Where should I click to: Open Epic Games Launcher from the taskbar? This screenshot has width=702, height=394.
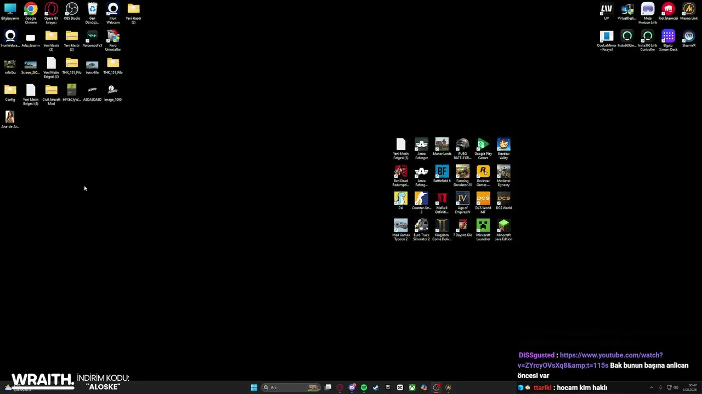coord(388,387)
